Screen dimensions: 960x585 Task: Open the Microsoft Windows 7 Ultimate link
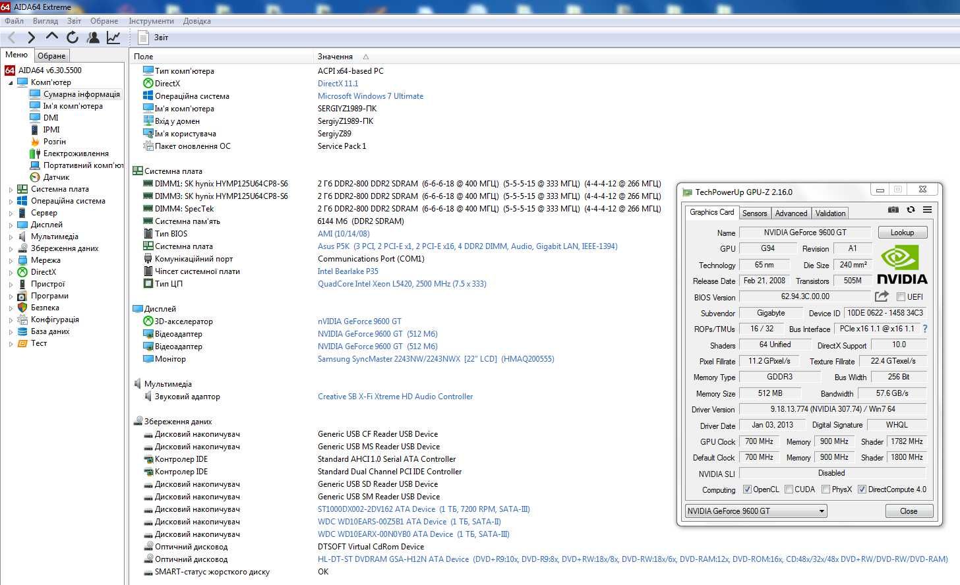pyautogui.click(x=371, y=96)
